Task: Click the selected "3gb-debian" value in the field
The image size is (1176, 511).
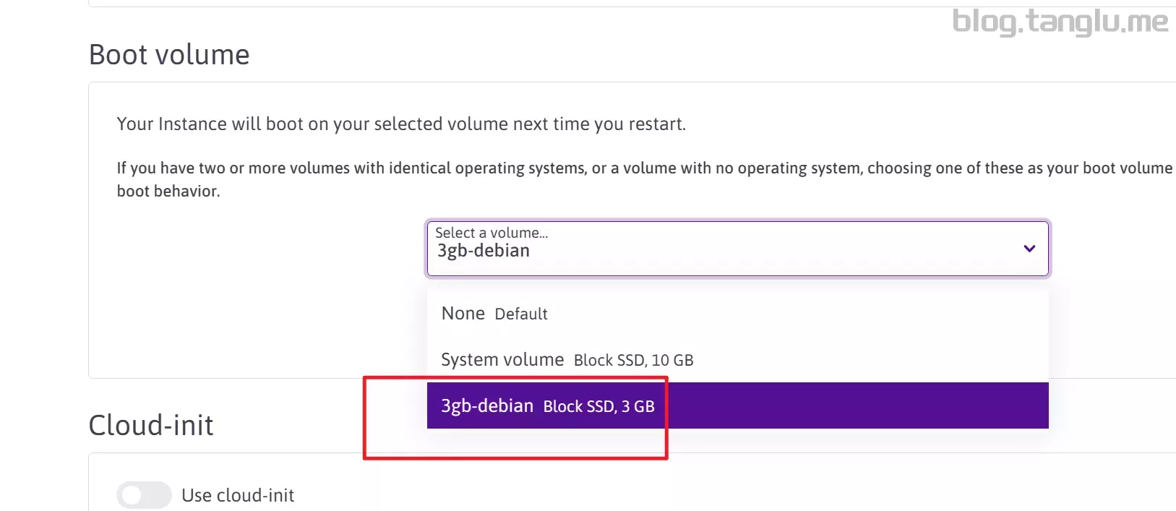Action: pos(484,251)
